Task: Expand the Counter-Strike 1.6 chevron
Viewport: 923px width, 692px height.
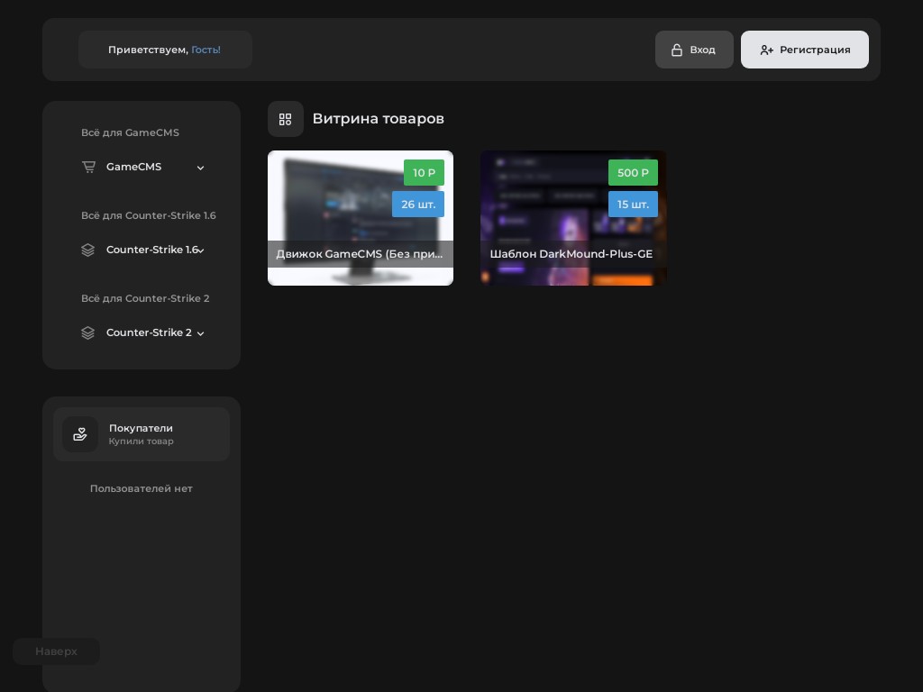Action: (201, 250)
